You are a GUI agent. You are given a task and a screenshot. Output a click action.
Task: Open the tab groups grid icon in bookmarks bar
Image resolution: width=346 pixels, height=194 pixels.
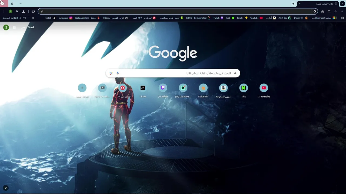(x=342, y=18)
